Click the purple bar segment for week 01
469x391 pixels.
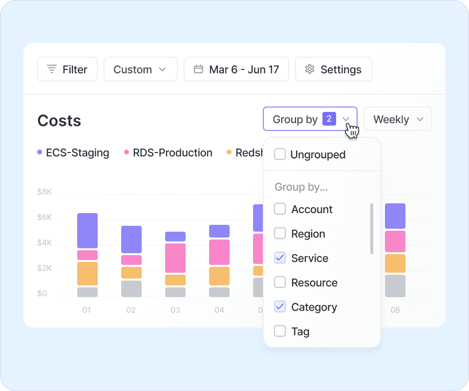click(x=87, y=231)
